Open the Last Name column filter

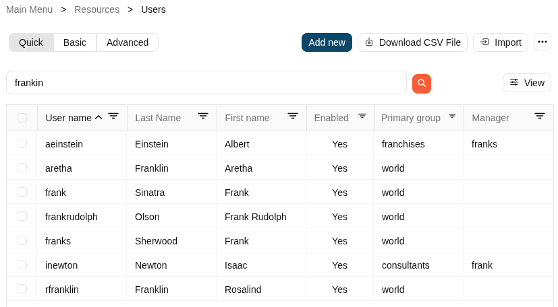203,116
